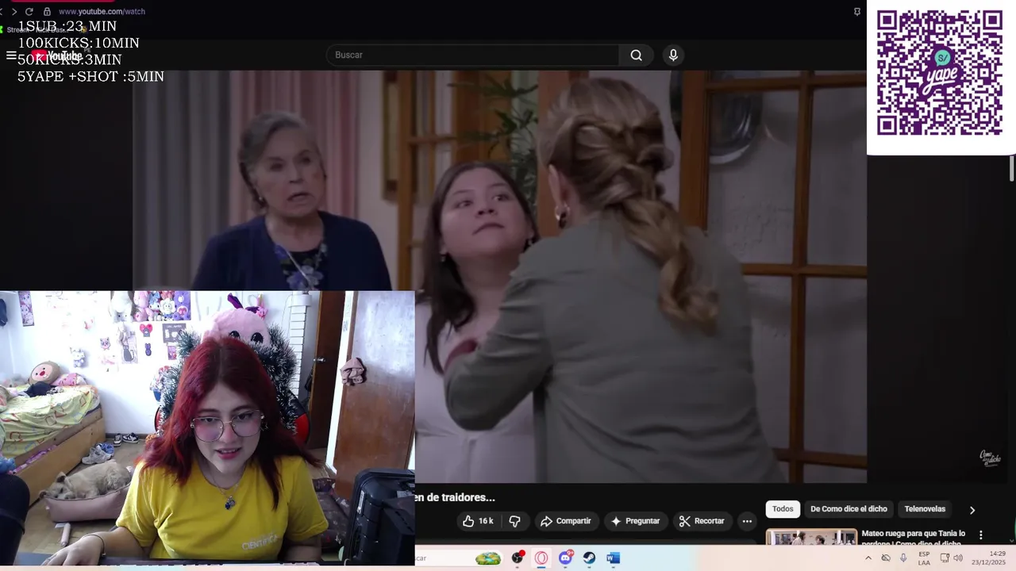This screenshot has height=571, width=1016.
Task: Click the Recortar clip button
Action: [702, 521]
